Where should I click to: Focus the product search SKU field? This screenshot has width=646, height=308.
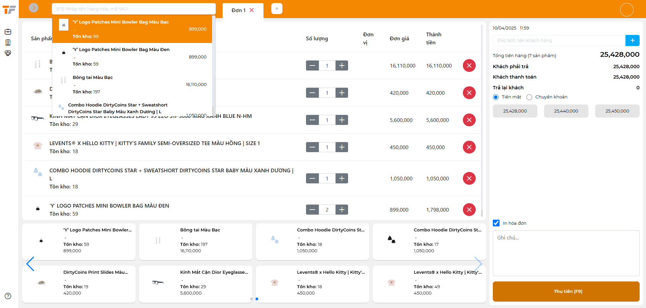(x=134, y=9)
